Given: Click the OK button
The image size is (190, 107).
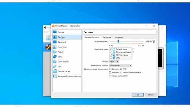Looking at the screenshot, I should [x=138, y=95].
